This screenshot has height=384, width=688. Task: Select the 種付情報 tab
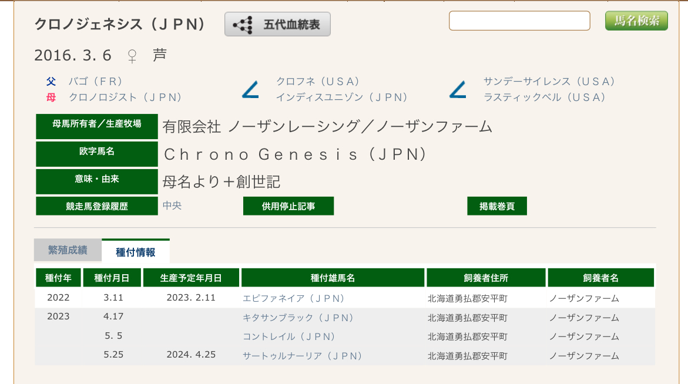[136, 252]
